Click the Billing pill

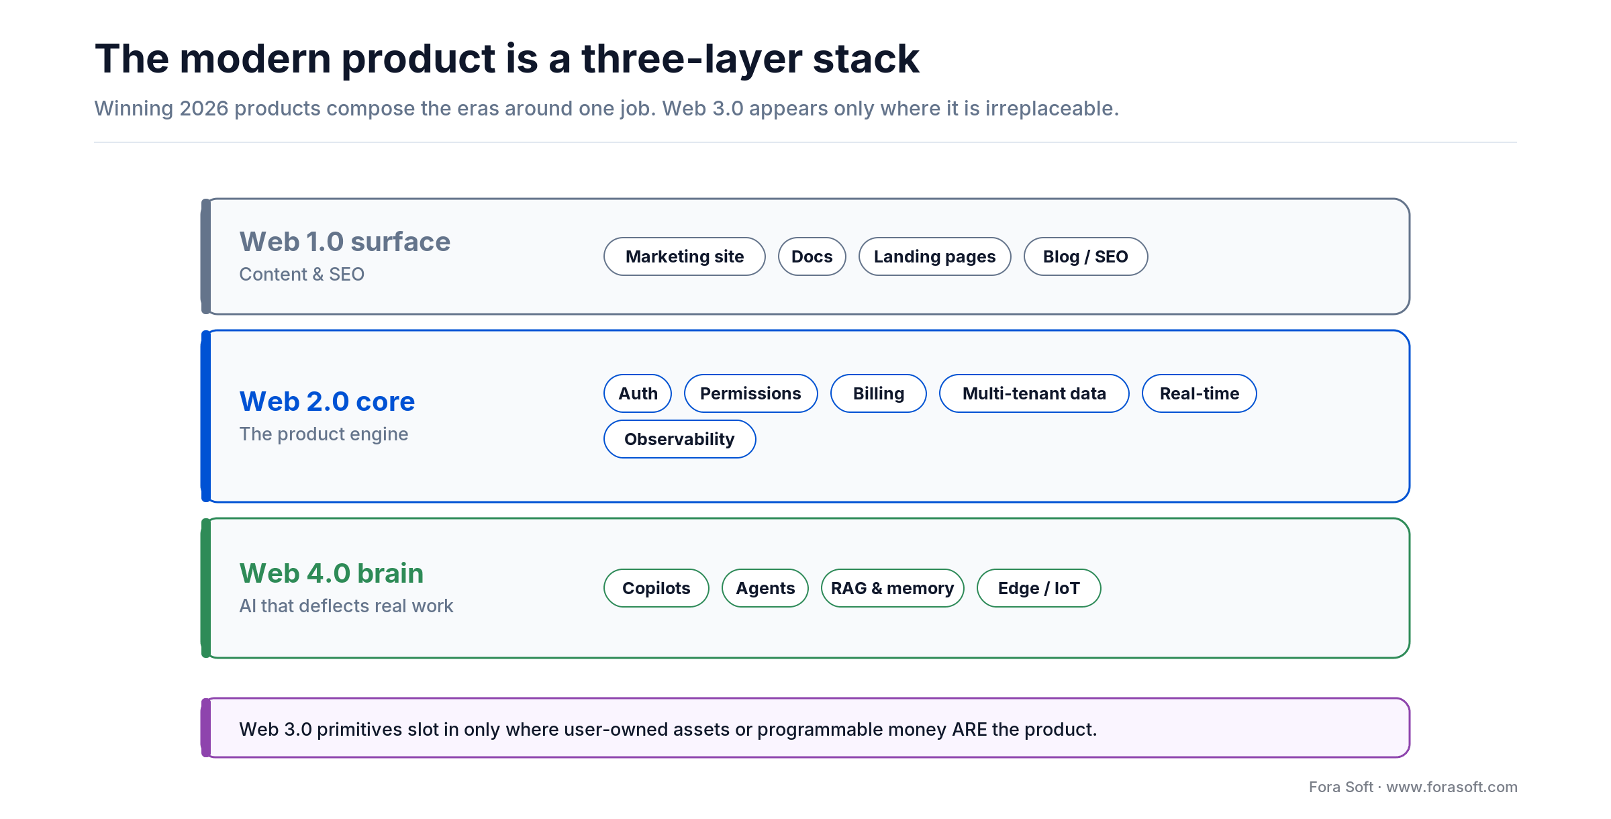pos(878,393)
